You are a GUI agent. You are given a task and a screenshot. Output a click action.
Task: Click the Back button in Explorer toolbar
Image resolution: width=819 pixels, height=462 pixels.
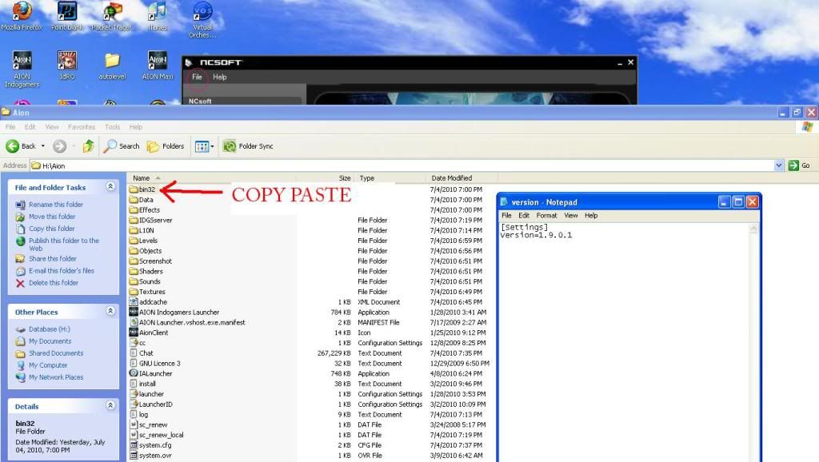tap(21, 146)
